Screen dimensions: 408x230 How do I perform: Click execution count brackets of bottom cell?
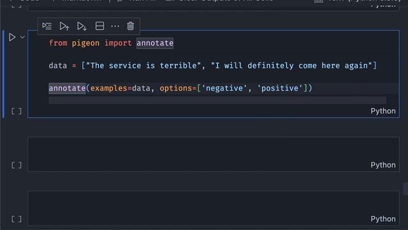(17, 219)
